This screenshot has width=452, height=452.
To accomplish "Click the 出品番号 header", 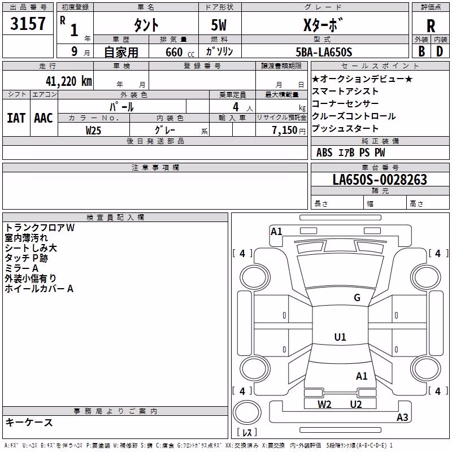I will 28,7.
